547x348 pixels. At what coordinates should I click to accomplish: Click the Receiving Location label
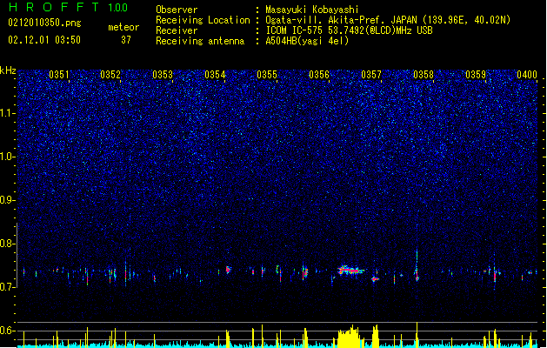click(203, 20)
